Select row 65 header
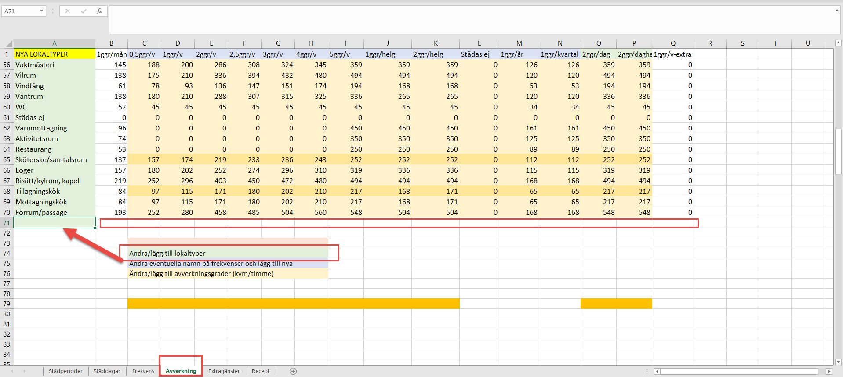Image resolution: width=843 pixels, height=377 pixels. pyautogui.click(x=7, y=160)
